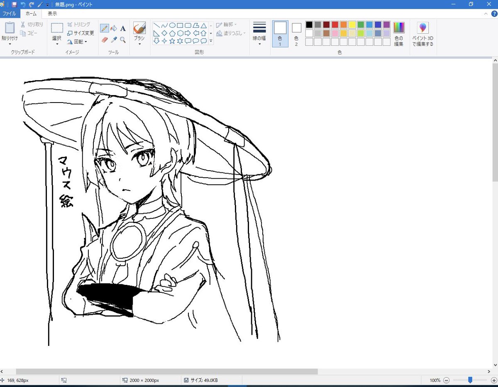Click the Crop (トリミング) button
The width and height of the screenshot is (498, 387).
click(x=78, y=24)
